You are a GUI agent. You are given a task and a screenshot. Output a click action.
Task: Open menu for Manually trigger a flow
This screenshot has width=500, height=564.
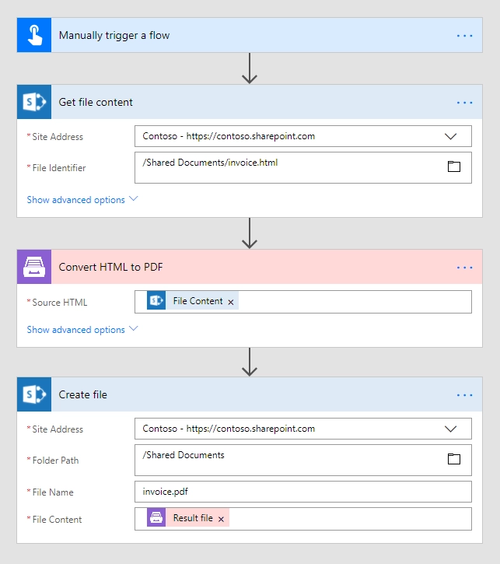click(x=464, y=36)
